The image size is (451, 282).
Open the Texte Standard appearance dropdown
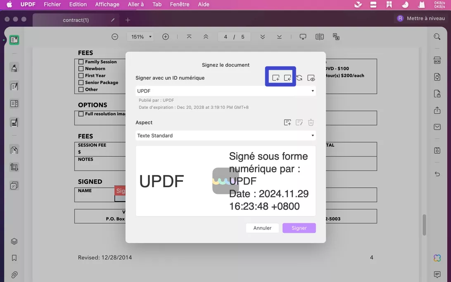click(x=225, y=136)
